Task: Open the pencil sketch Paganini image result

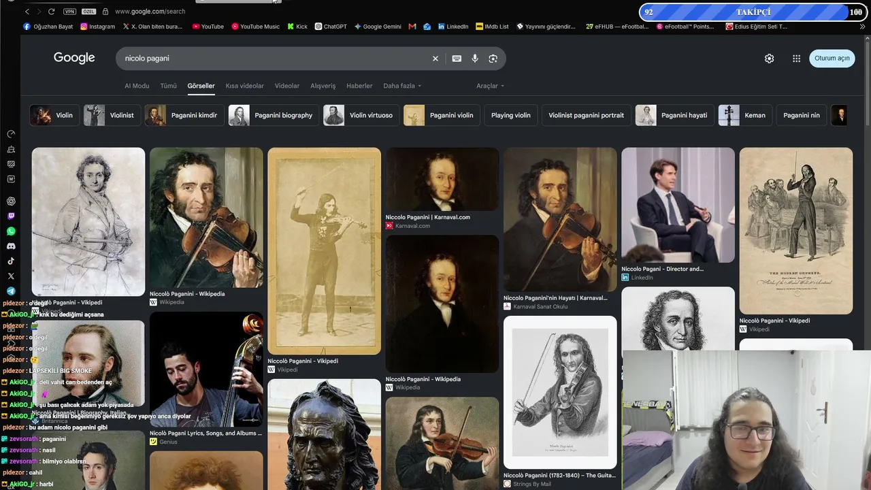Action: 88,222
